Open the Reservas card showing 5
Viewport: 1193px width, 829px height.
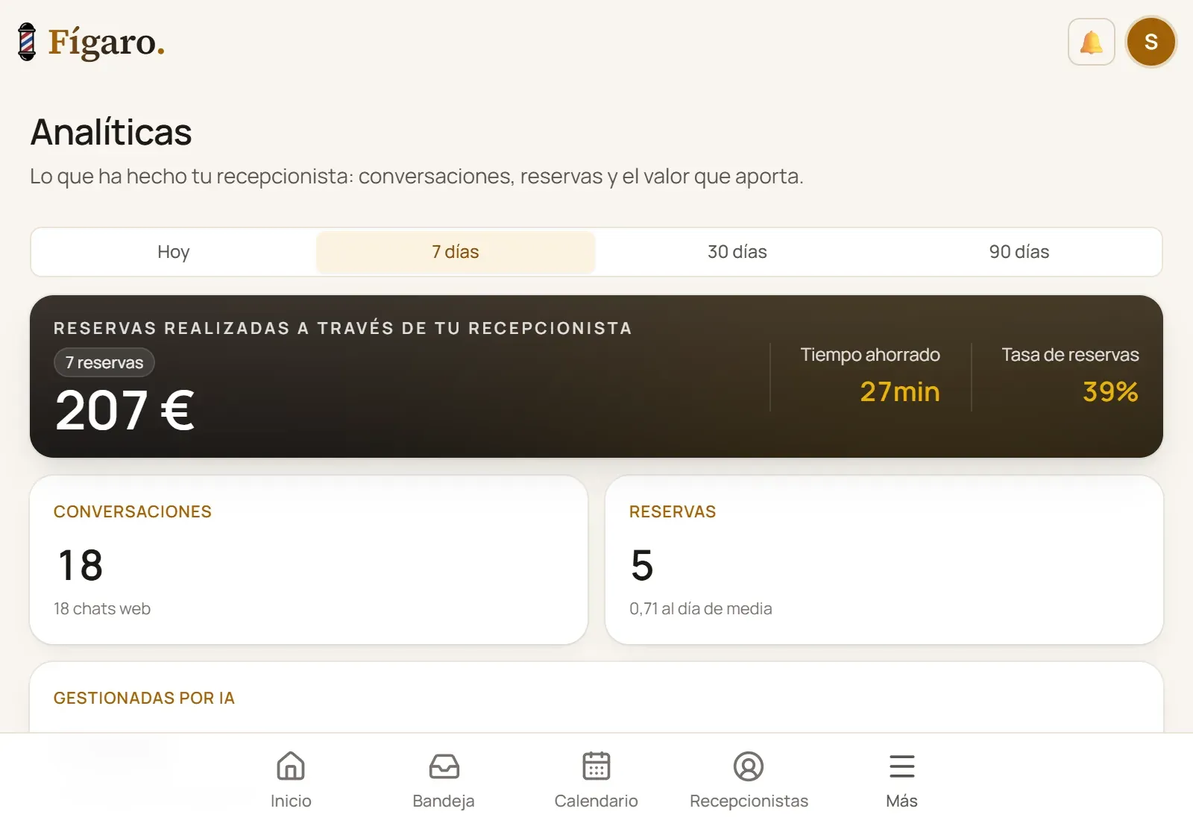pos(884,560)
